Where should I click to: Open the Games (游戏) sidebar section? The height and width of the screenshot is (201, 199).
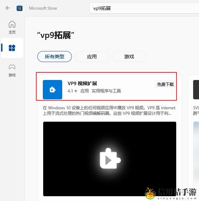(12, 70)
